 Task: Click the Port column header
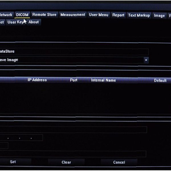[74, 80]
